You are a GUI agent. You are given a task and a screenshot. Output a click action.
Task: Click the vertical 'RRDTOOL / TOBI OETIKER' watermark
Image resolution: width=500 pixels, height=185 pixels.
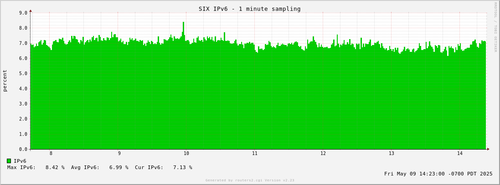[495, 27]
